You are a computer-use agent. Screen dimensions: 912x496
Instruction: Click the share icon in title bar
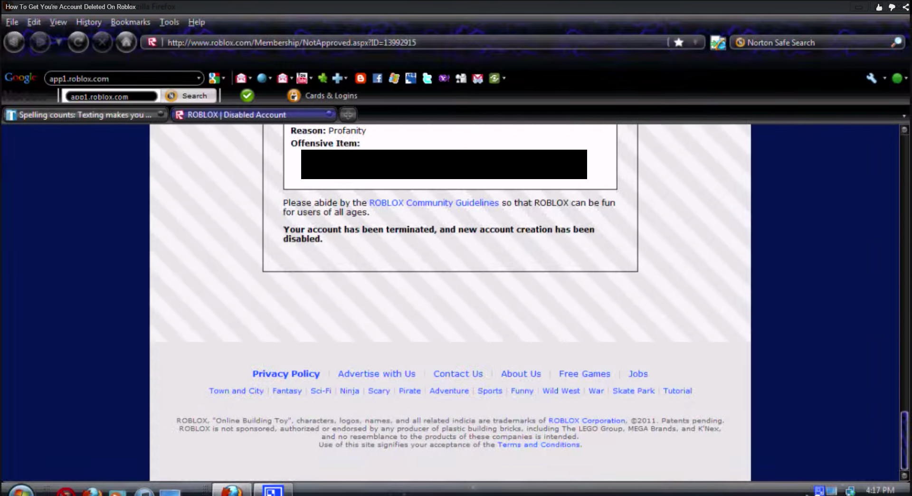(x=905, y=7)
